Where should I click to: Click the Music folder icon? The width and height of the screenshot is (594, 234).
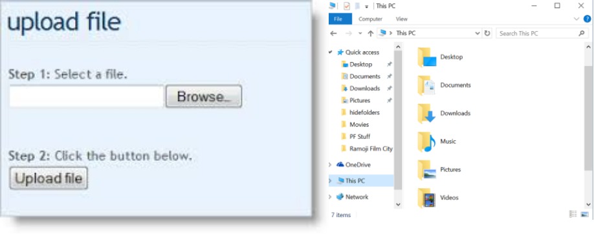click(427, 142)
